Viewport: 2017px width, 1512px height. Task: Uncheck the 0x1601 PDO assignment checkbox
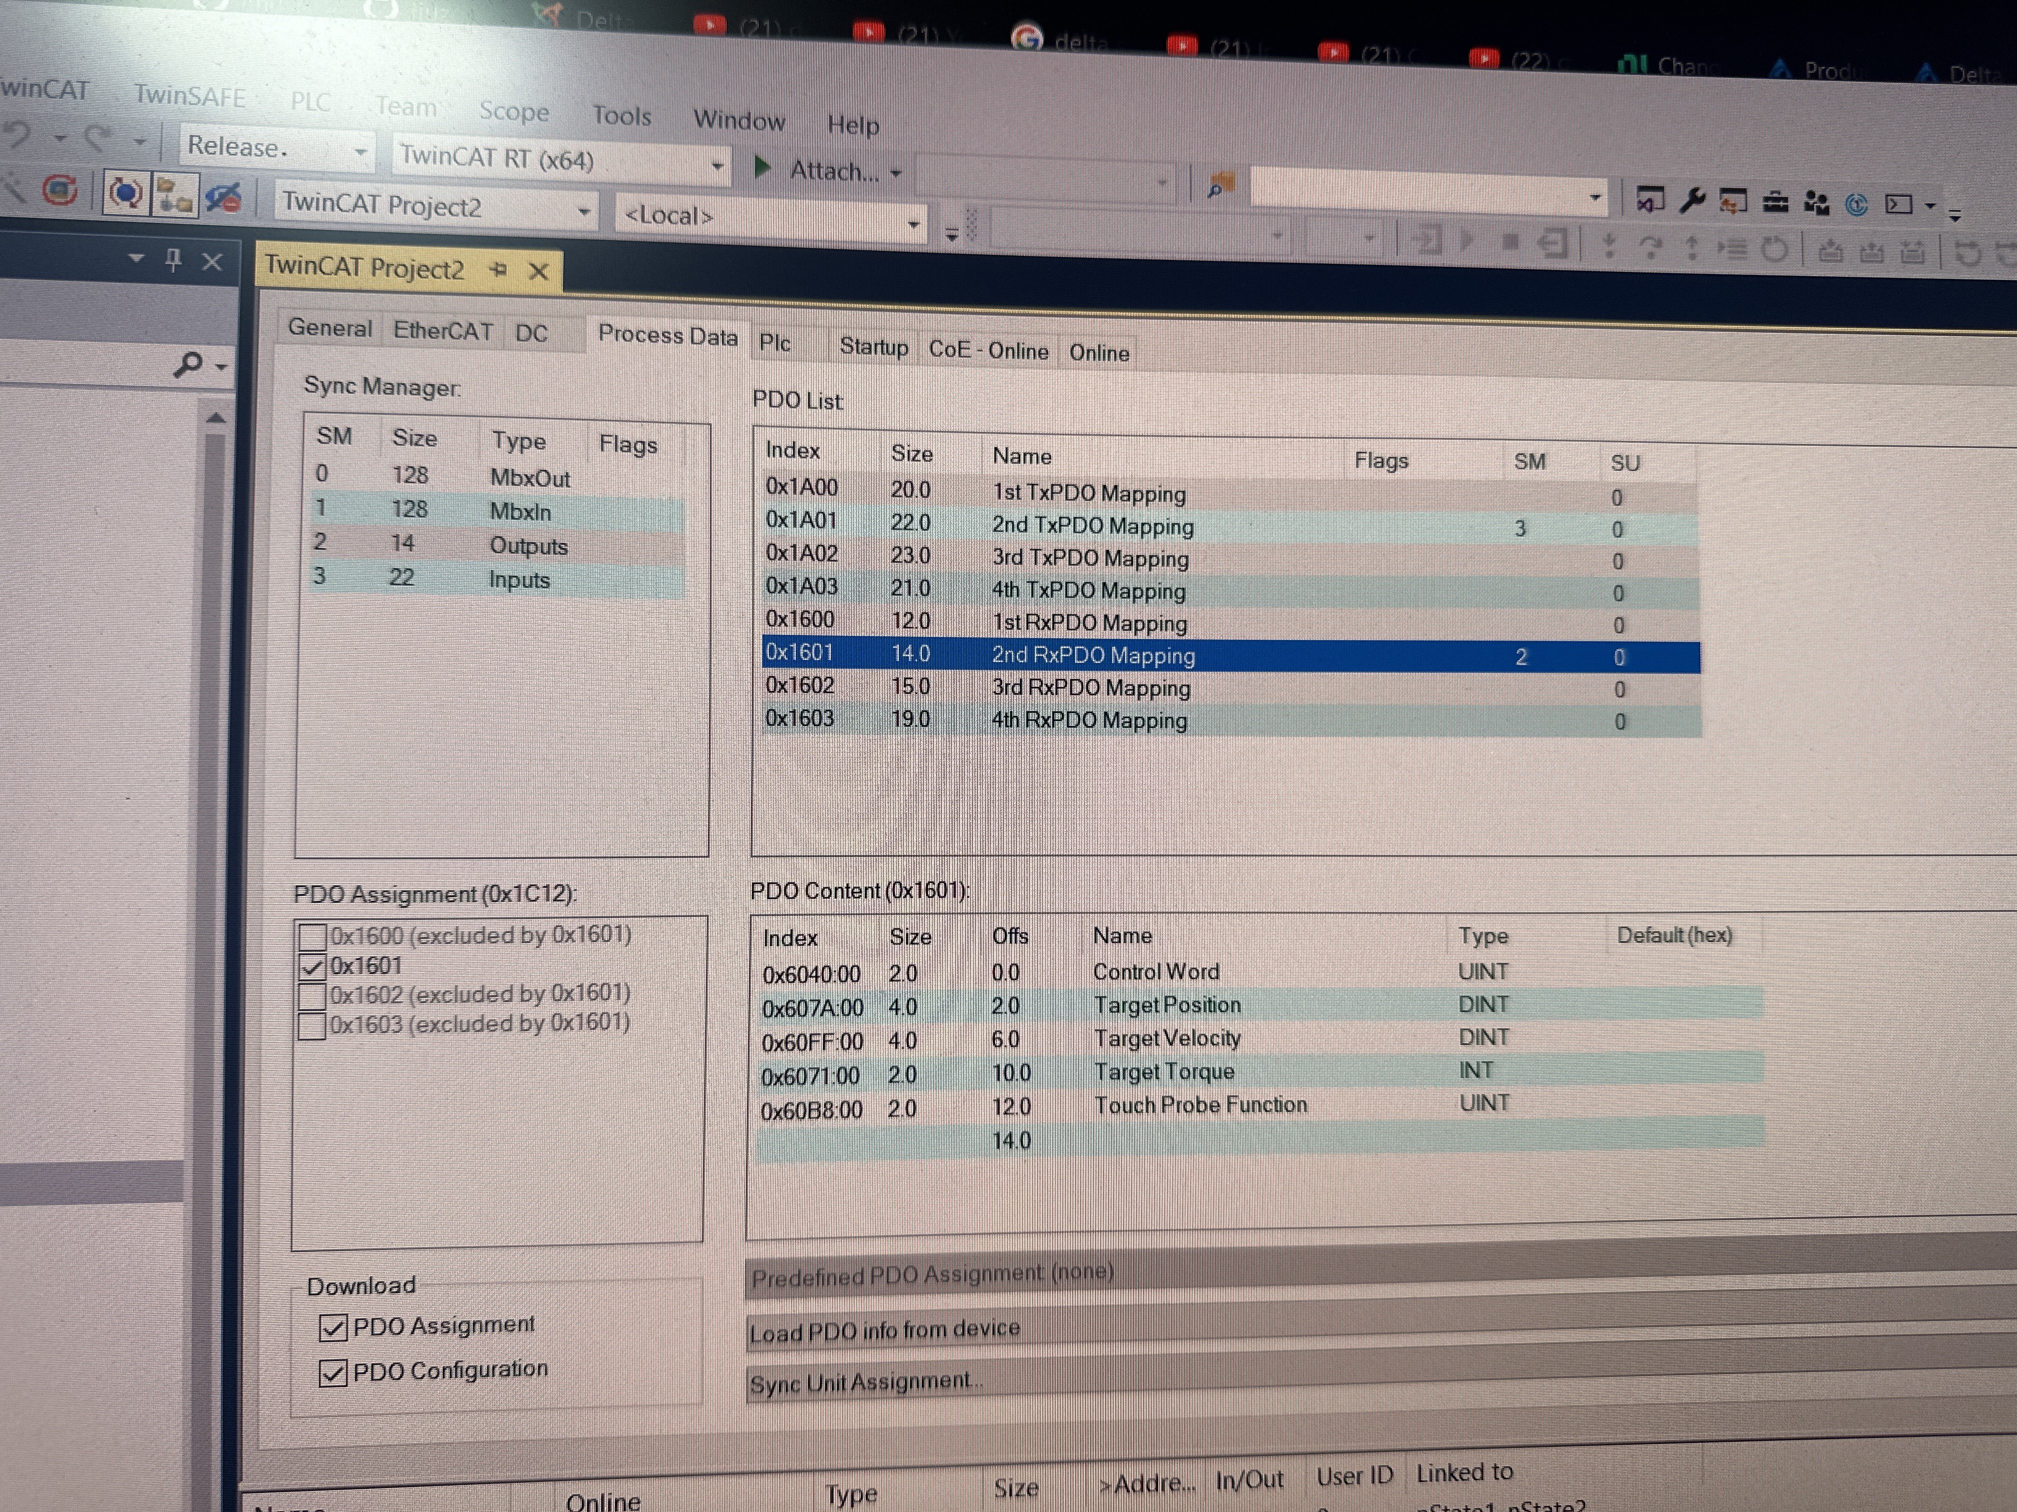pos(313,966)
